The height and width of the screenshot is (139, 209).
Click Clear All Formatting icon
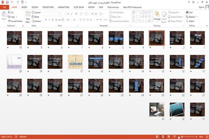point(76,14)
